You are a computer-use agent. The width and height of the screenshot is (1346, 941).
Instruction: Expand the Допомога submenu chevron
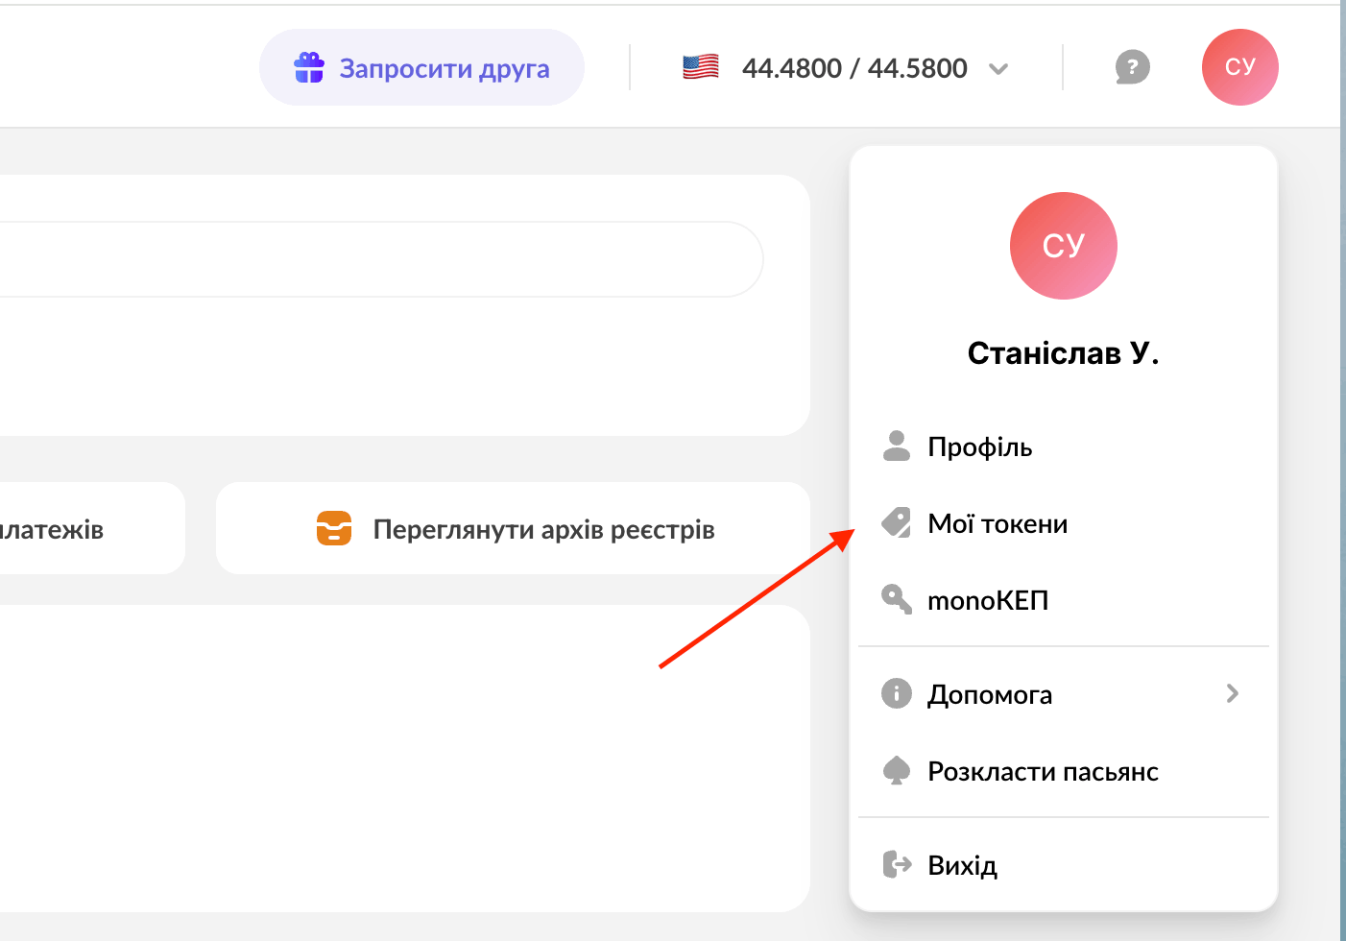tap(1233, 693)
